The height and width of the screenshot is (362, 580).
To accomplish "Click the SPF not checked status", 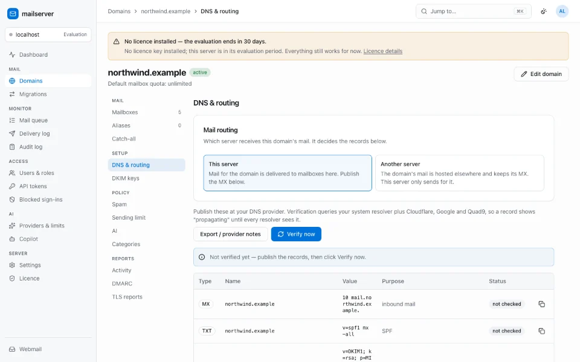I will click(507, 331).
